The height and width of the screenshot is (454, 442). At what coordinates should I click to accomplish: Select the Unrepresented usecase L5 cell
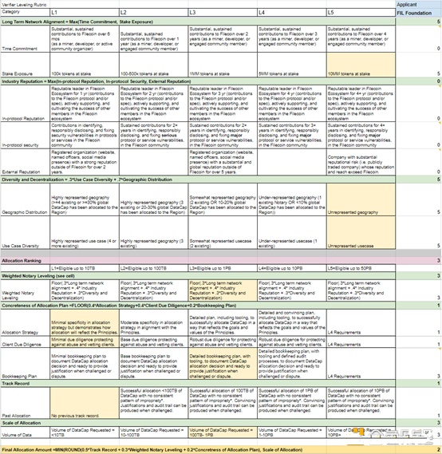(361, 232)
